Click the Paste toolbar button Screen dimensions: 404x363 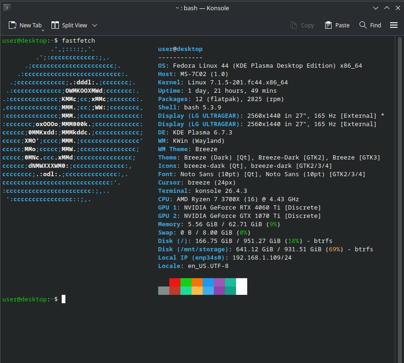[337, 25]
